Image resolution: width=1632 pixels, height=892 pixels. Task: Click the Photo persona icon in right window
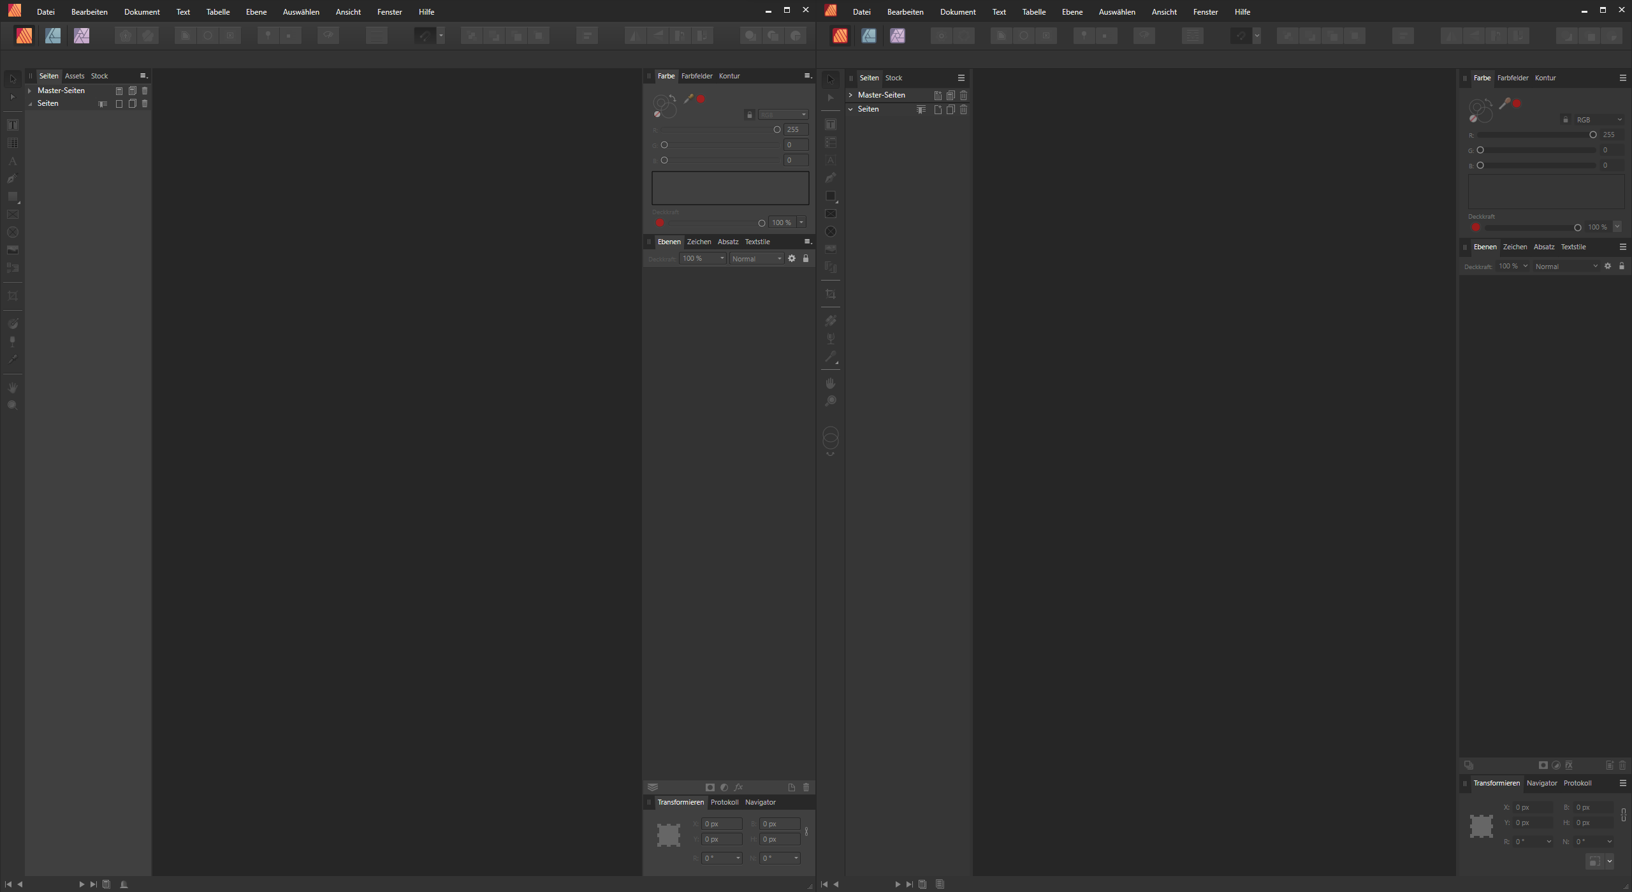click(x=897, y=36)
